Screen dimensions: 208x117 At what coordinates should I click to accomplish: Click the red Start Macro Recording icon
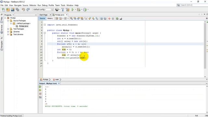(110, 19)
